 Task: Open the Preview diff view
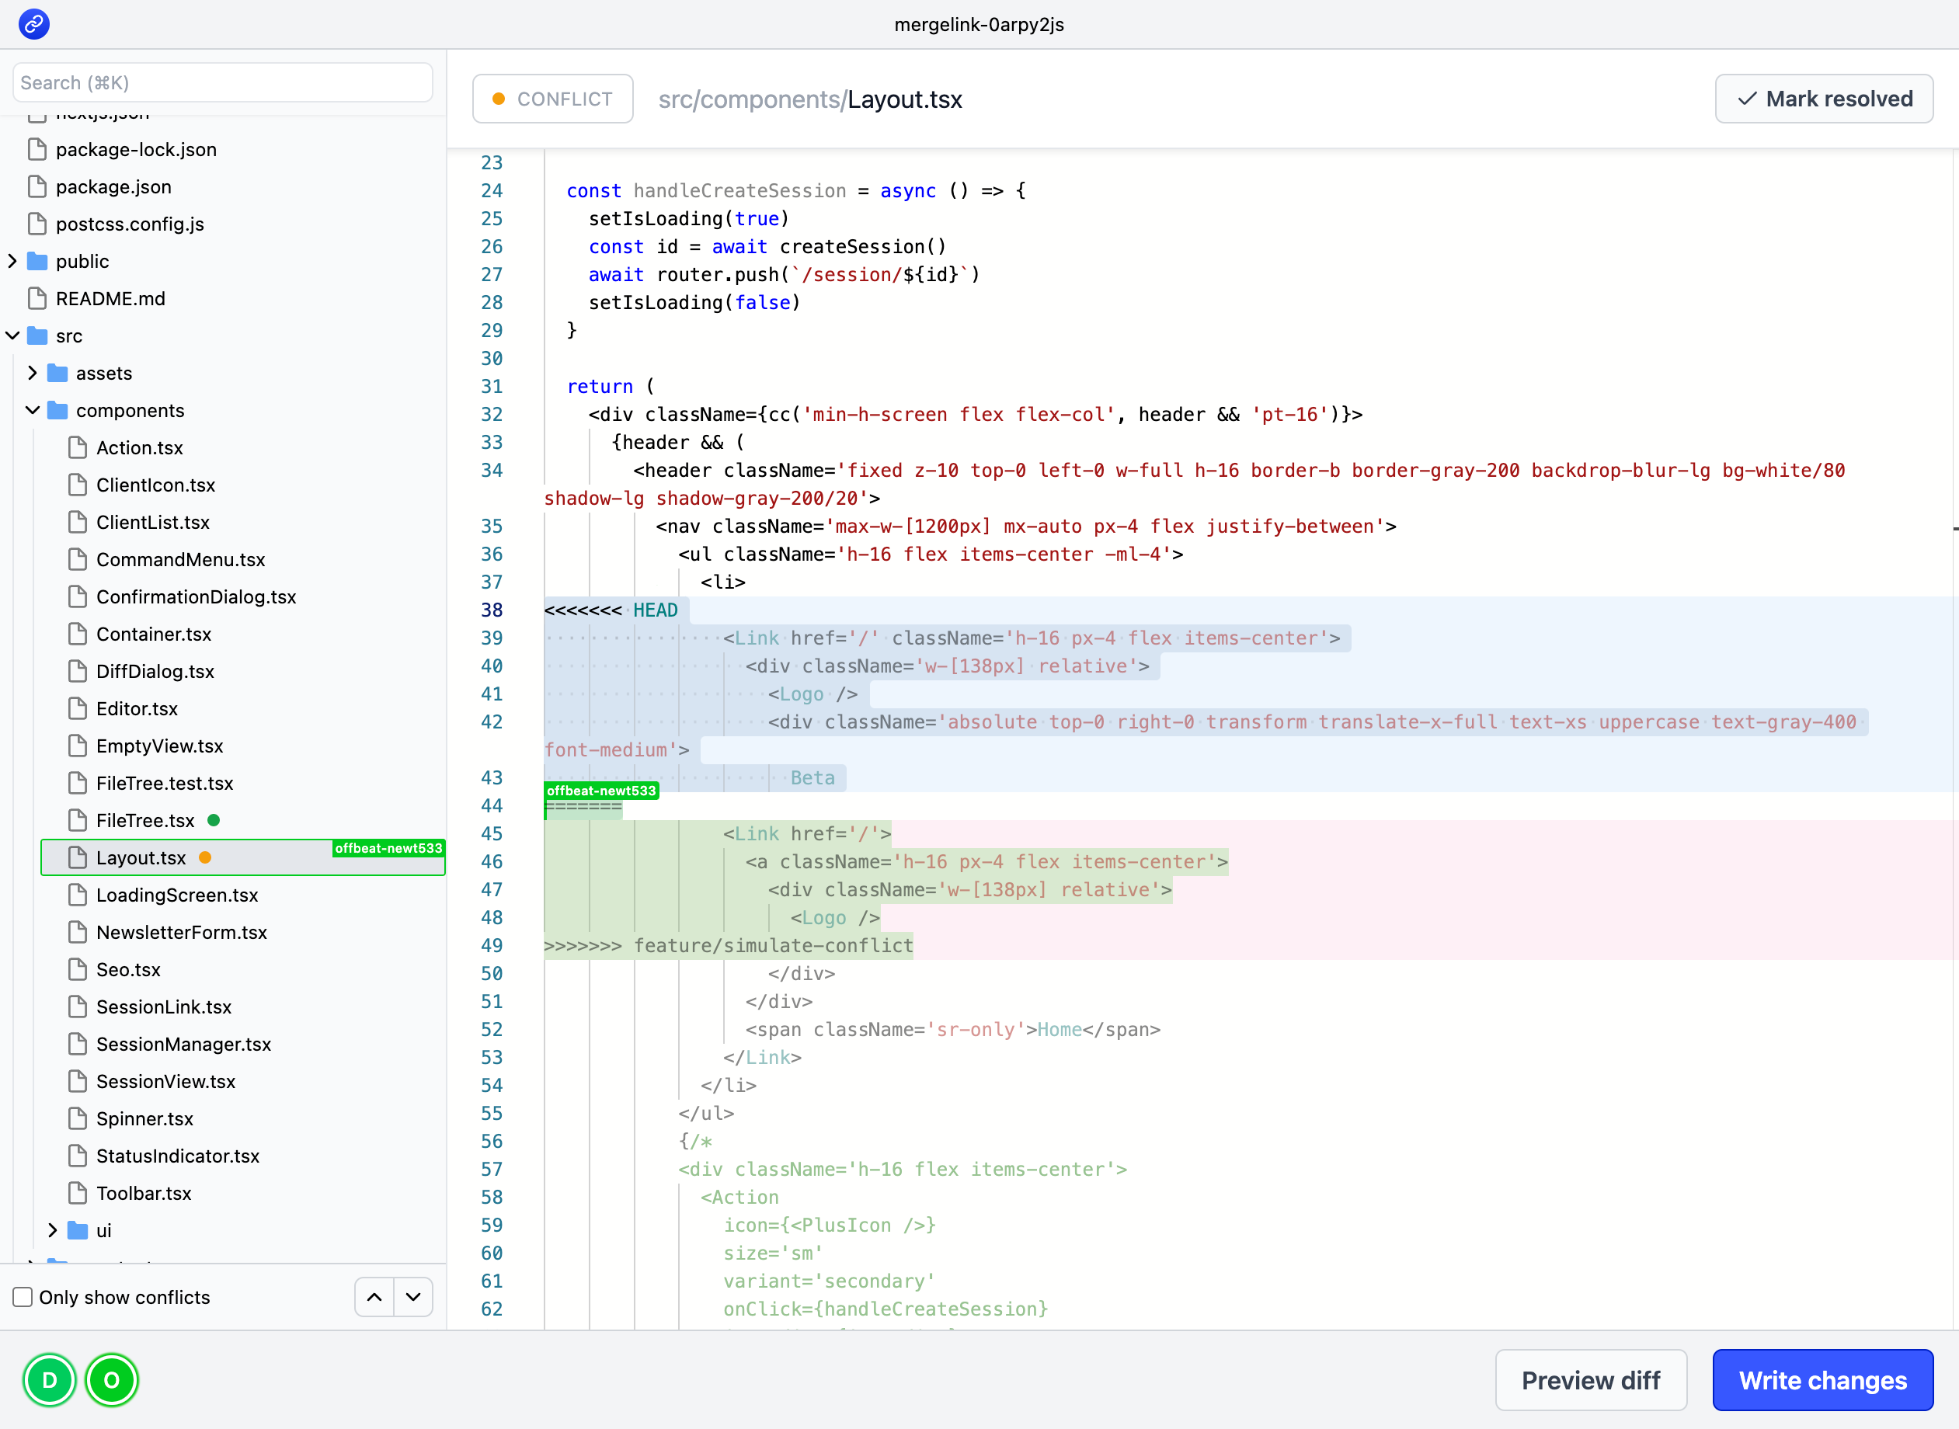[1590, 1380]
